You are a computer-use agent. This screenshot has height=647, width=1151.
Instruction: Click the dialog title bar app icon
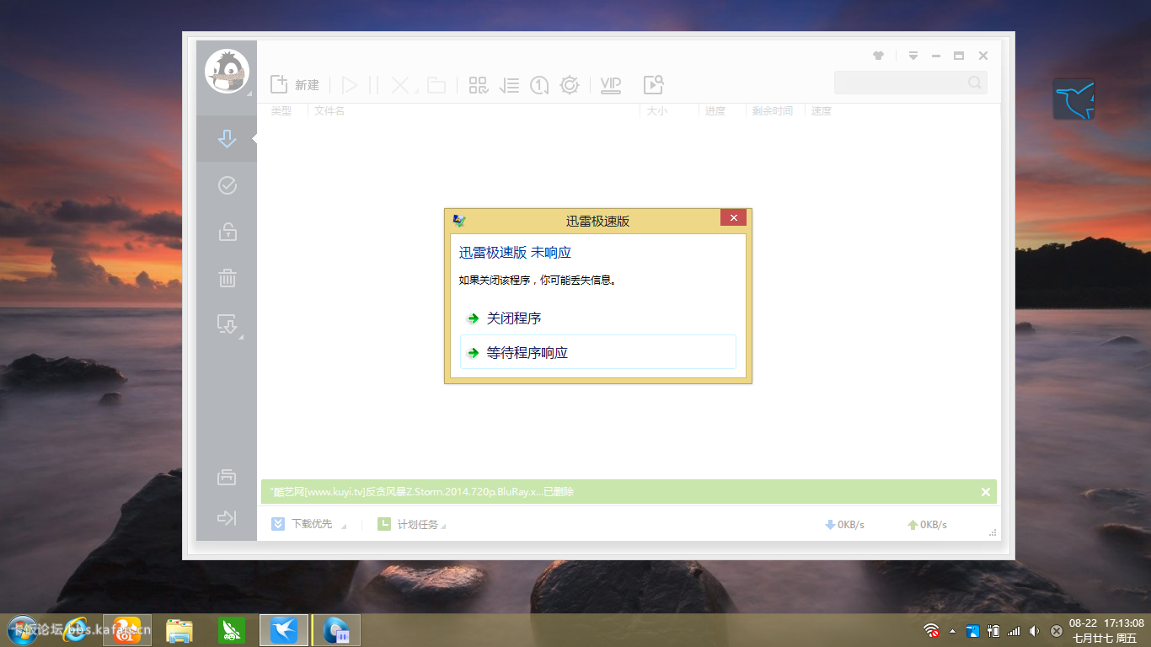[x=459, y=221]
